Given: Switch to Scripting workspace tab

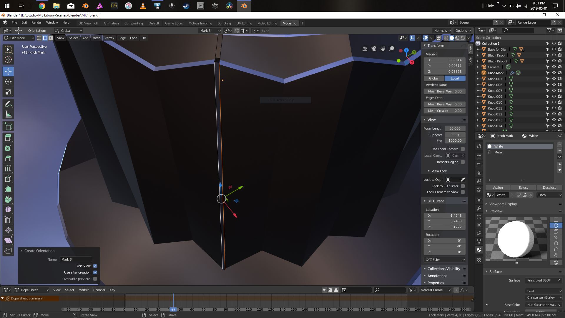Looking at the screenshot, I should [224, 23].
